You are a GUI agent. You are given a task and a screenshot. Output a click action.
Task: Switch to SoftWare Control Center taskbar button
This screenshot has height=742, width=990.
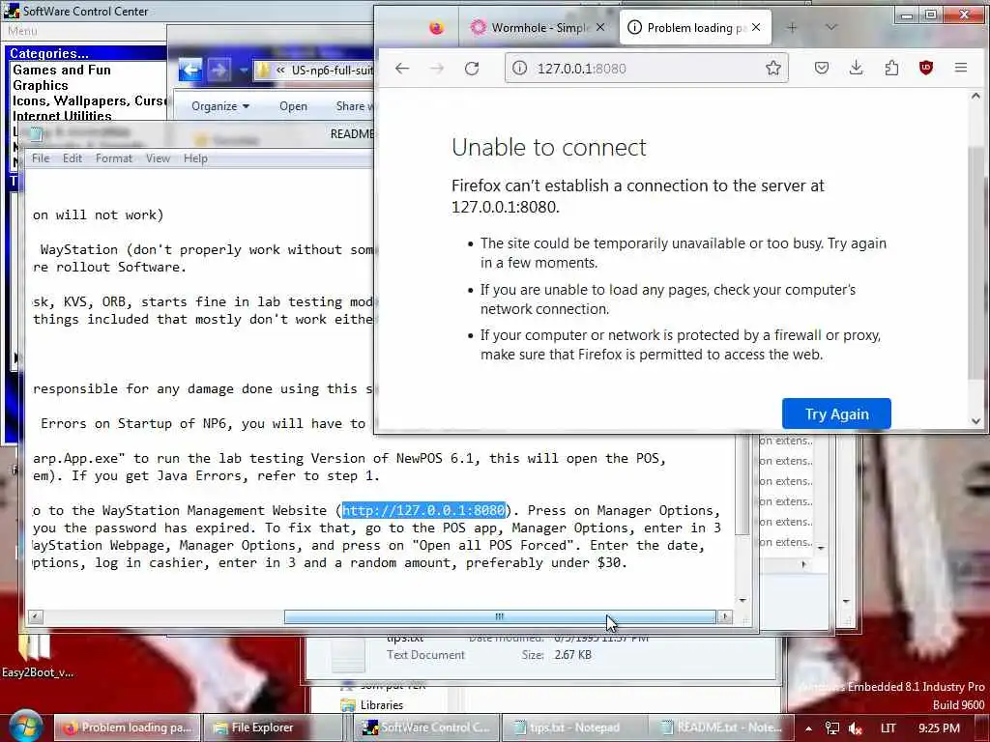426,728
